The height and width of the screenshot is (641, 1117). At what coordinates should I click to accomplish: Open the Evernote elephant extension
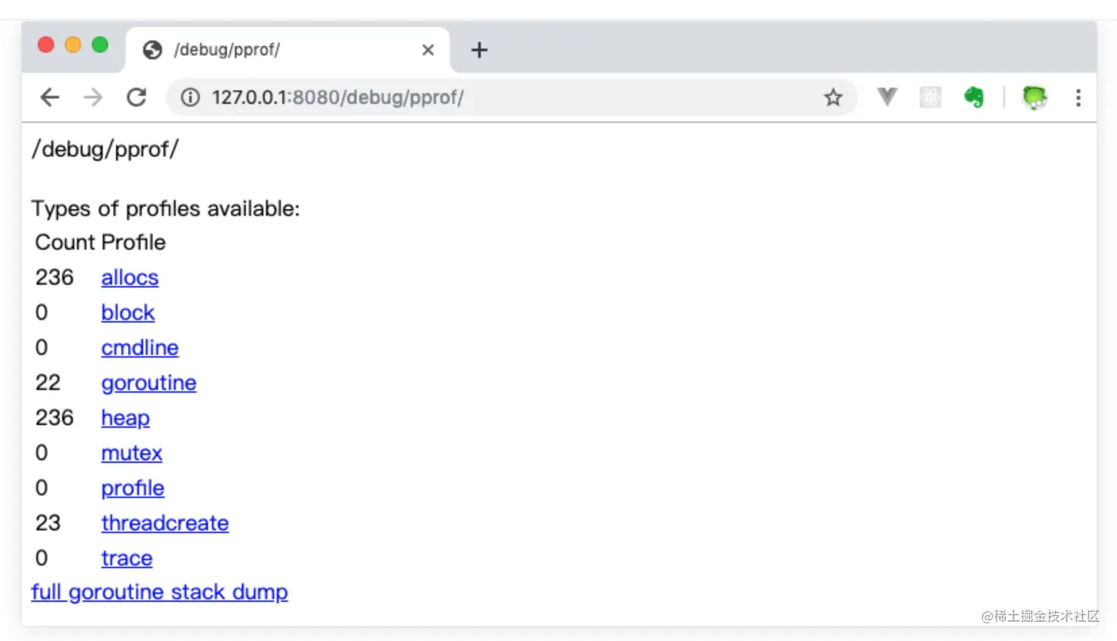(974, 97)
